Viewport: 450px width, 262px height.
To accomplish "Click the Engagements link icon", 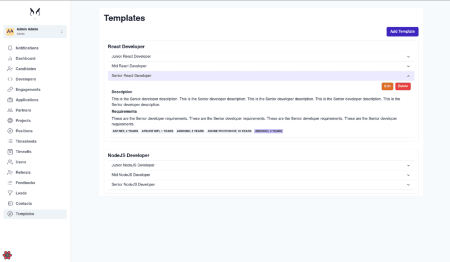I will click(10, 89).
